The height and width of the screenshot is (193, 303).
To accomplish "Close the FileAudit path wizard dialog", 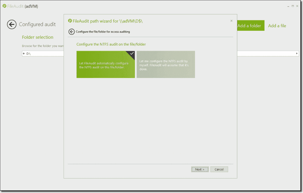I will point(231,21).
